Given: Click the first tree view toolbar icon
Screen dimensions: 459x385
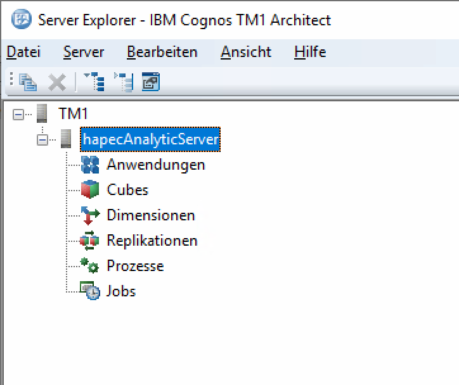Looking at the screenshot, I should pyautogui.click(x=94, y=82).
